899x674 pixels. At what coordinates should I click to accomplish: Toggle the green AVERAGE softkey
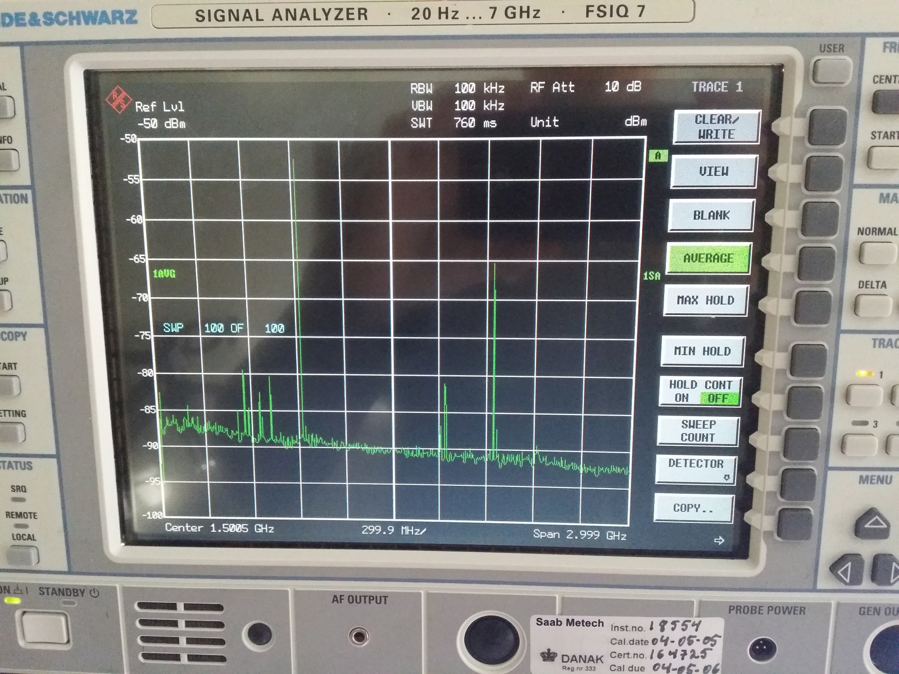click(709, 258)
